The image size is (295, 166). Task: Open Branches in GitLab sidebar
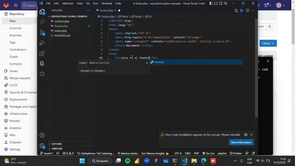[x=15, y=36]
